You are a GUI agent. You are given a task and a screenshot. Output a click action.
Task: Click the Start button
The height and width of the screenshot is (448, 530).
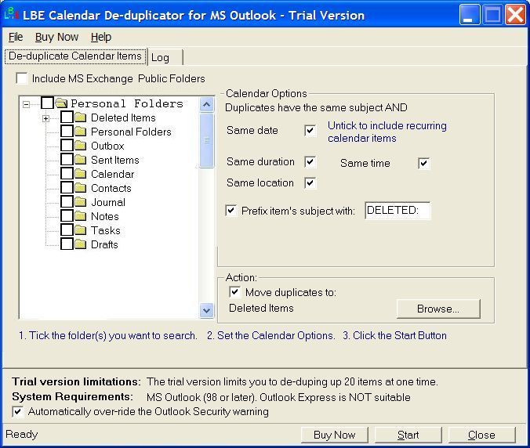[408, 435]
